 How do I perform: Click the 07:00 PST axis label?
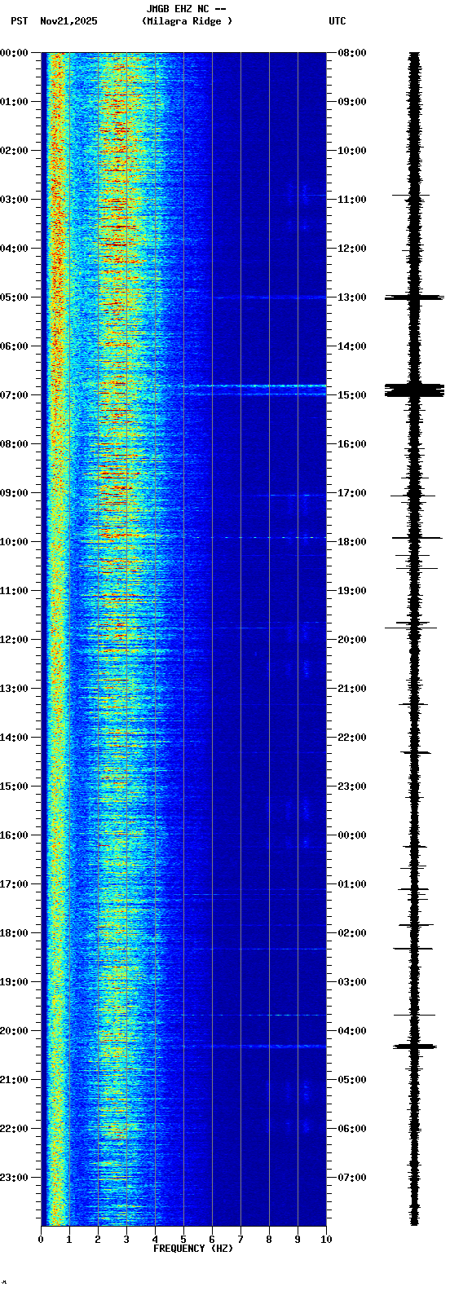tap(15, 395)
